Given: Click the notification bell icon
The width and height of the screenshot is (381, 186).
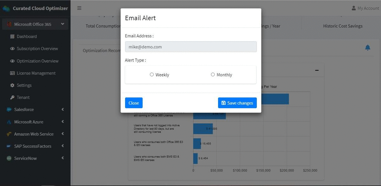Looking at the screenshot, I should coord(368,48).
